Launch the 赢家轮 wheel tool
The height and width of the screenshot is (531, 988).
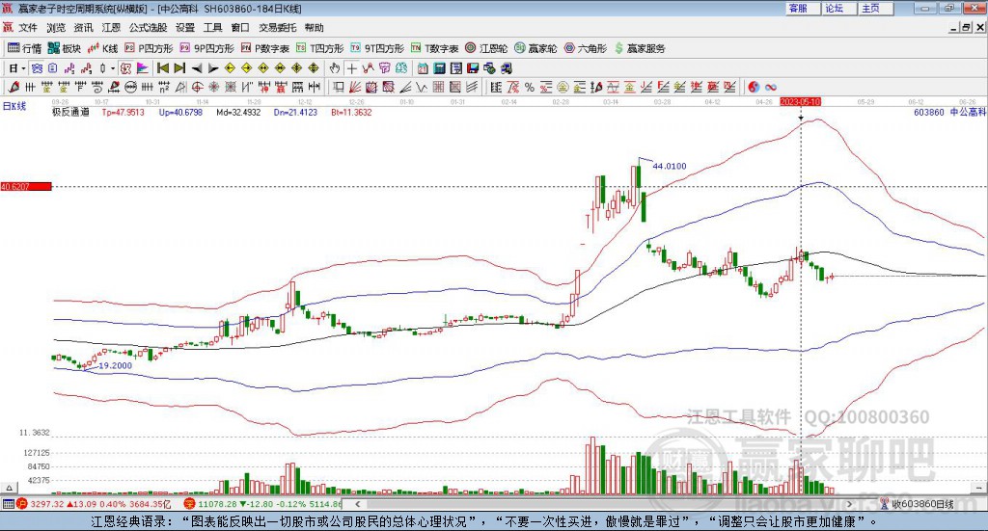535,48
